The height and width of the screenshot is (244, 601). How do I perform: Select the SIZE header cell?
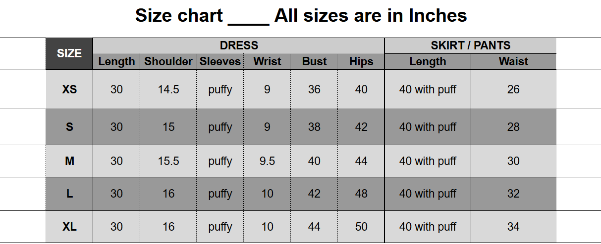tap(69, 53)
